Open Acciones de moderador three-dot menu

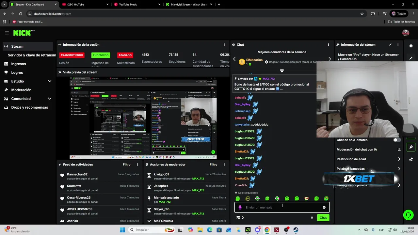(x=224, y=164)
